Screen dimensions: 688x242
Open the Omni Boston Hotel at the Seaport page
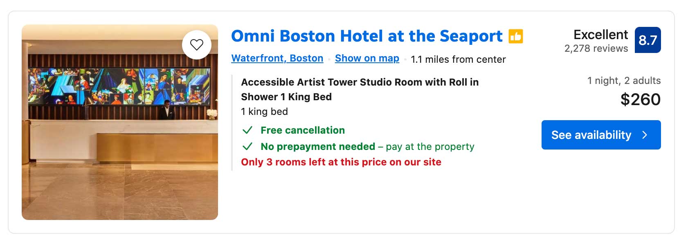367,36
